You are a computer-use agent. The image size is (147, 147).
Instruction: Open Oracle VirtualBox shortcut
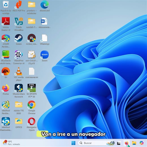[19, 21]
